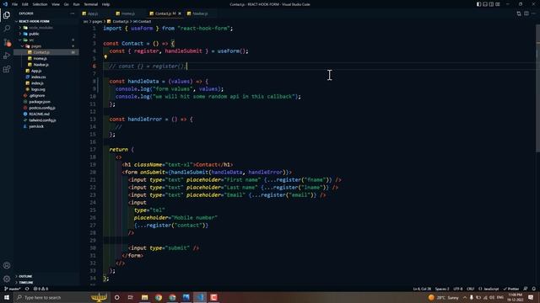Open the Extensions view
The width and height of the screenshot is (540, 303).
[x=7, y=69]
